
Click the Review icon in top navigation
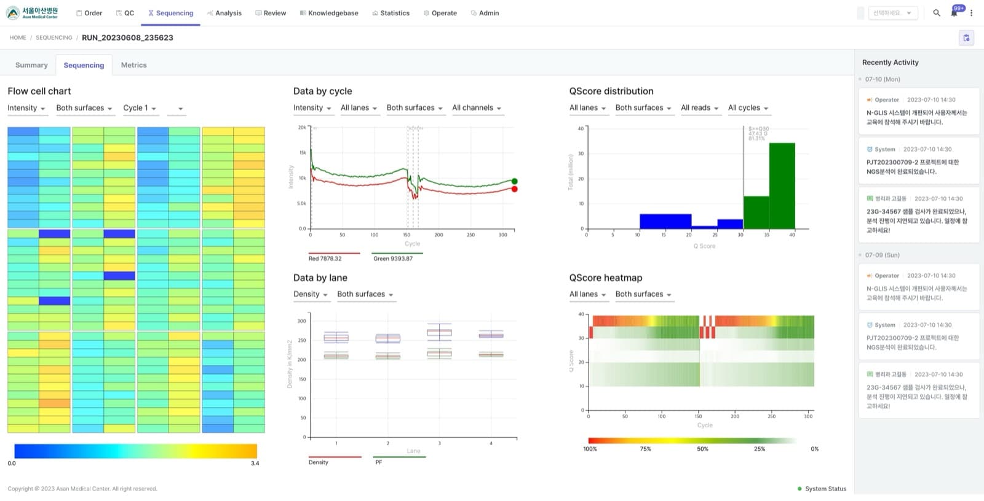258,13
